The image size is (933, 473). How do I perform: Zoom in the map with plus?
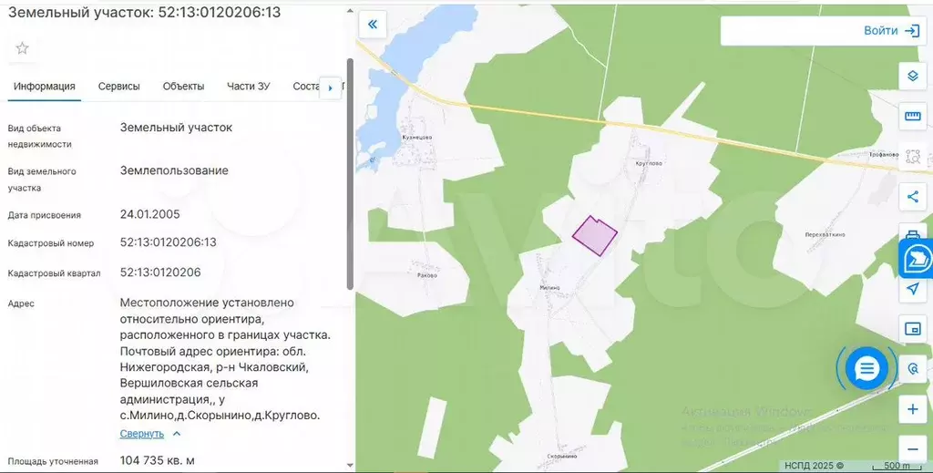coord(912,409)
